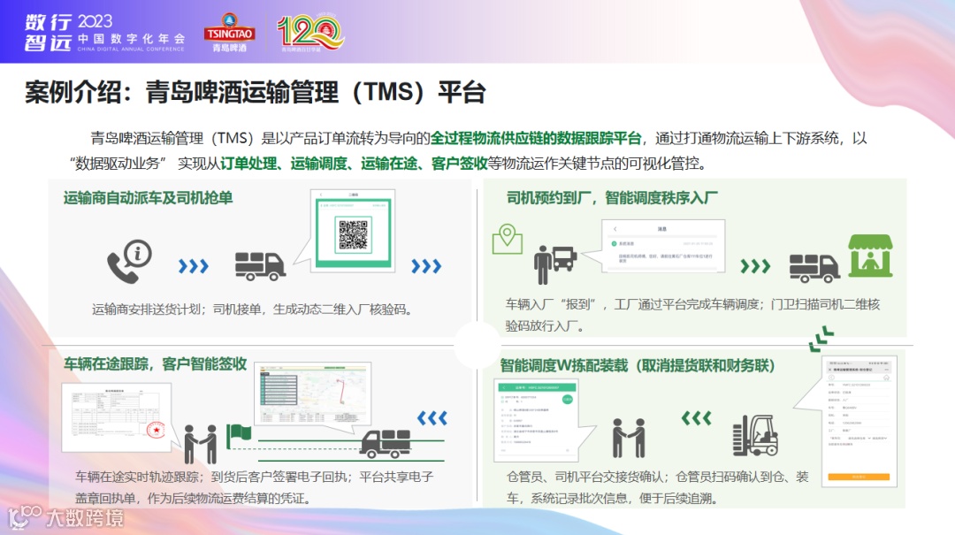The height and width of the screenshot is (535, 955).
Task: Click the heading 运输商自动派车及司机抢单
Action: click(148, 198)
